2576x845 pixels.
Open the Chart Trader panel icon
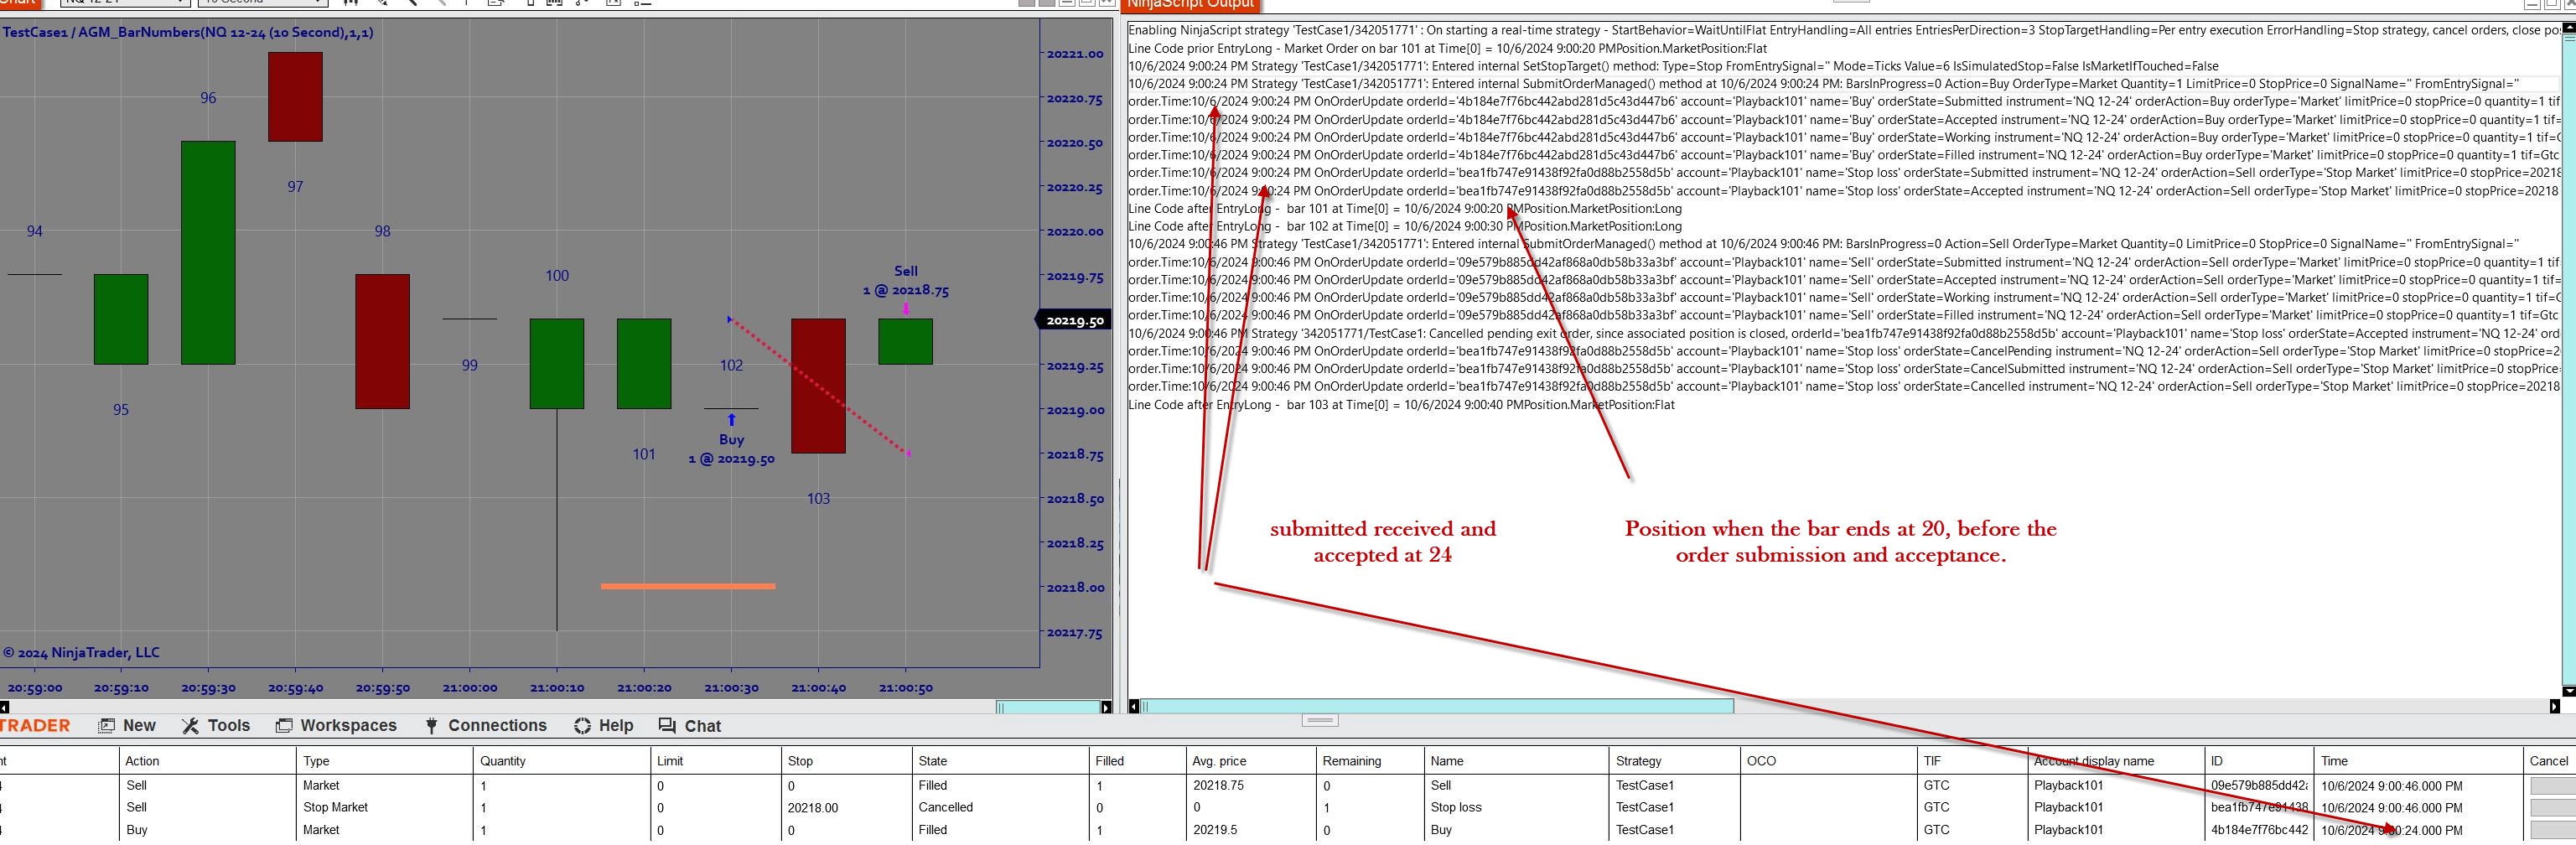[531, 4]
